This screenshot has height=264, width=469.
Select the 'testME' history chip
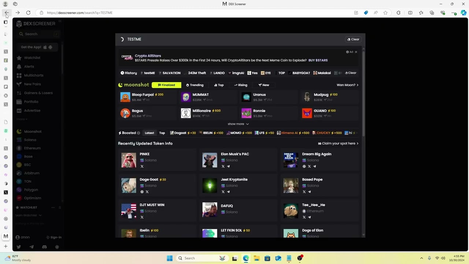148,73
